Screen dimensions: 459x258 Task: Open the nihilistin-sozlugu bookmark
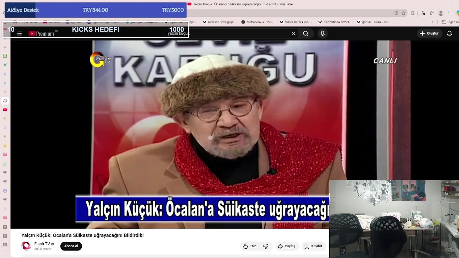[x=219, y=22]
